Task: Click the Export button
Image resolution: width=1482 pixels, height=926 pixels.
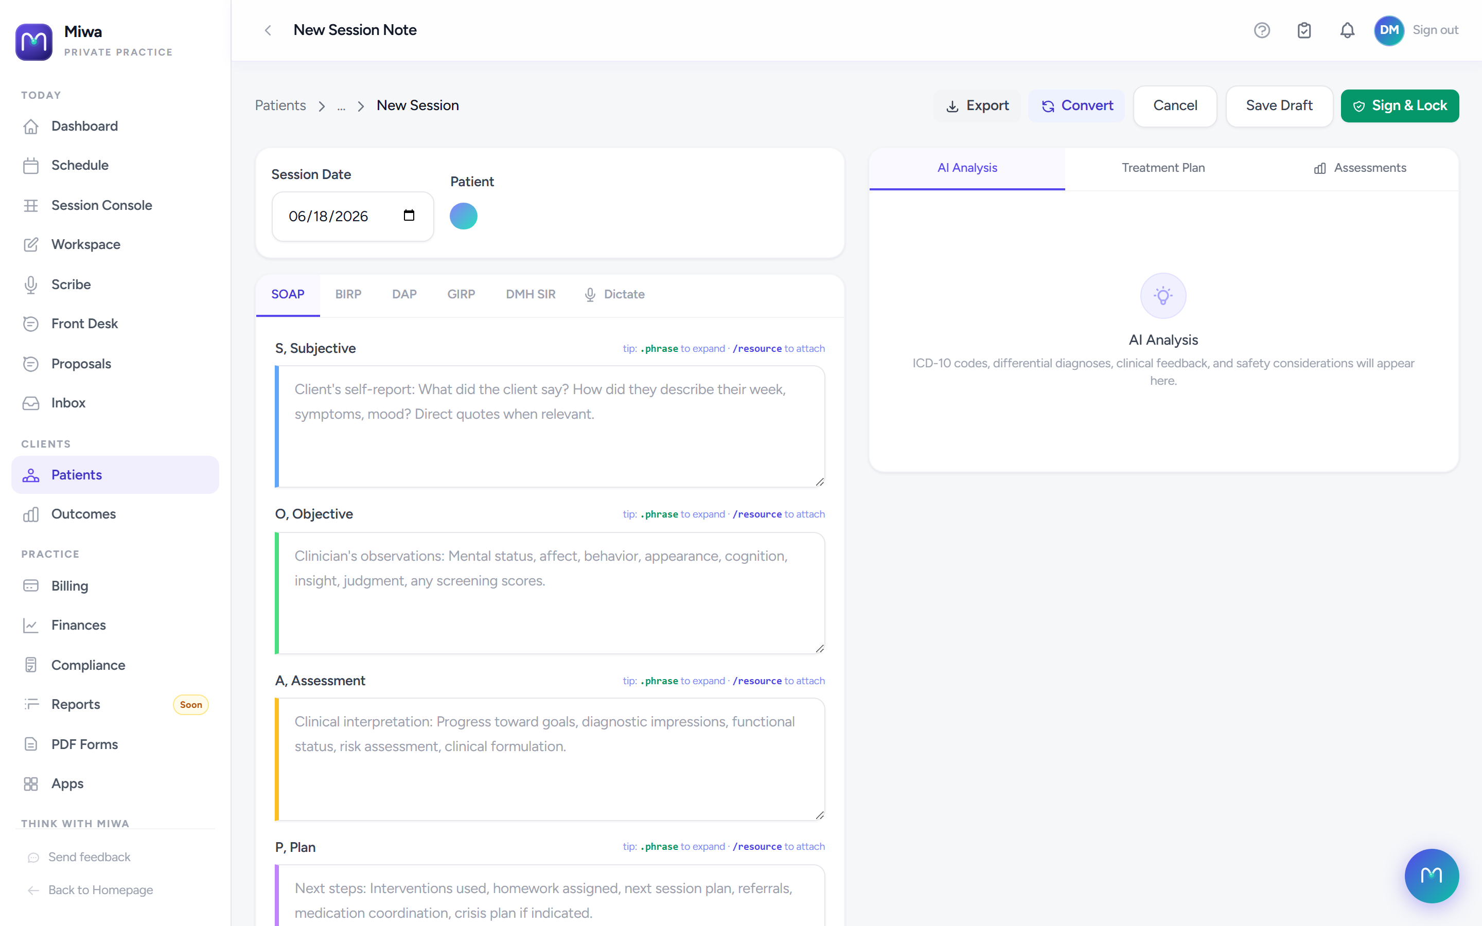Action: click(x=977, y=106)
